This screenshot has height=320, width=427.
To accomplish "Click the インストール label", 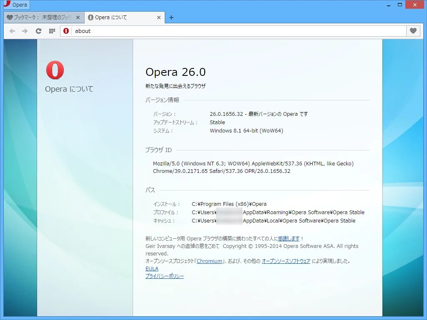I will pyautogui.click(x=166, y=204).
